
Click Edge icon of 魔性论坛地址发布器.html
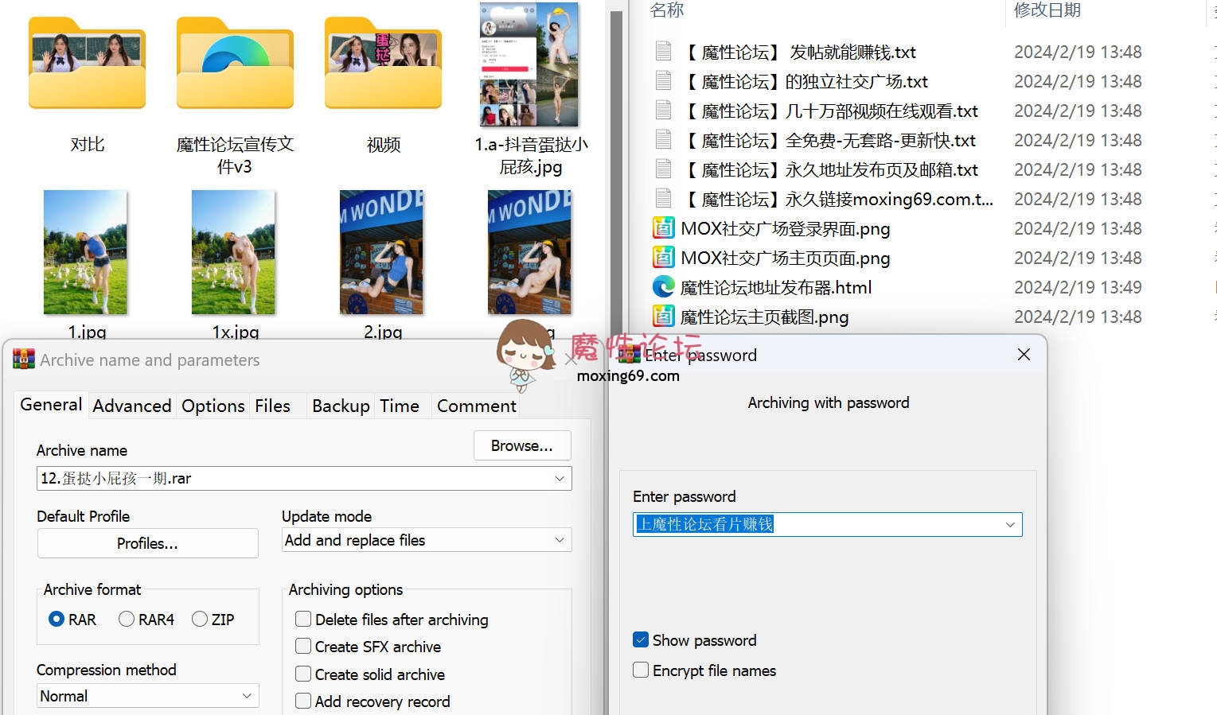pyautogui.click(x=663, y=287)
